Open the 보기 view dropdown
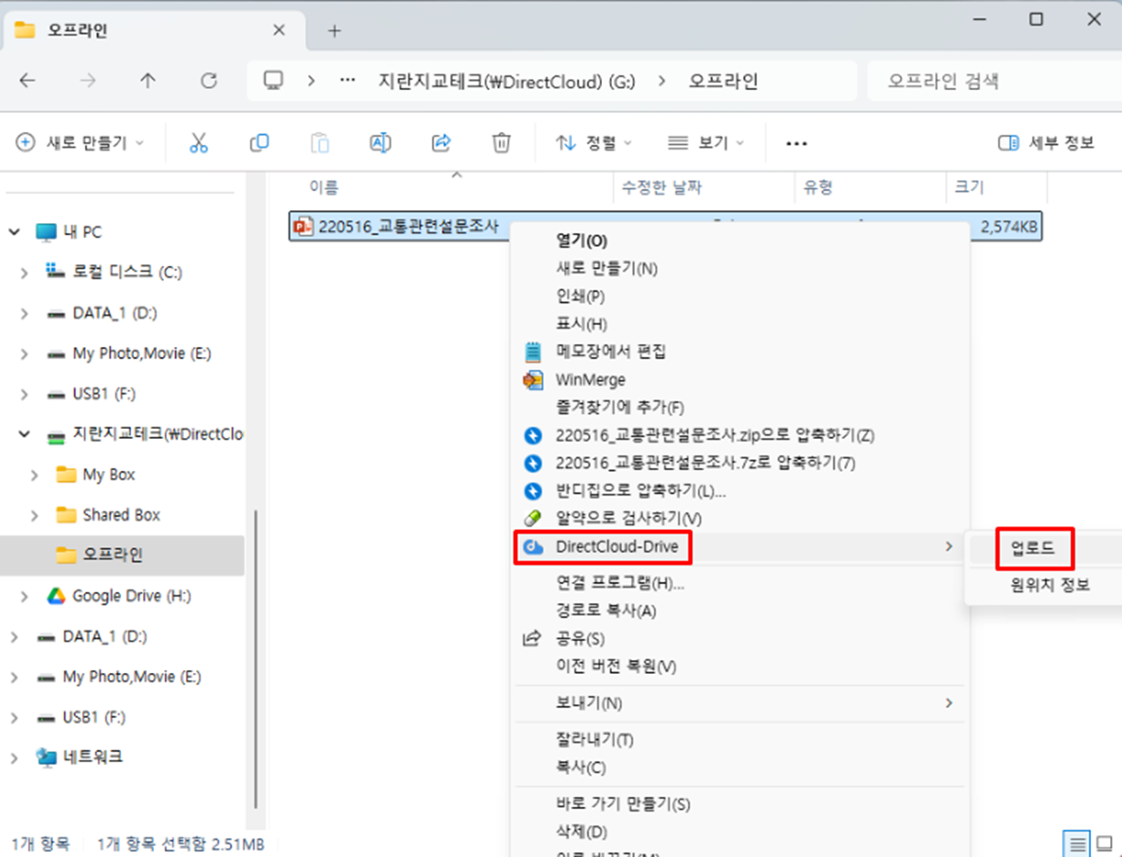 [706, 143]
